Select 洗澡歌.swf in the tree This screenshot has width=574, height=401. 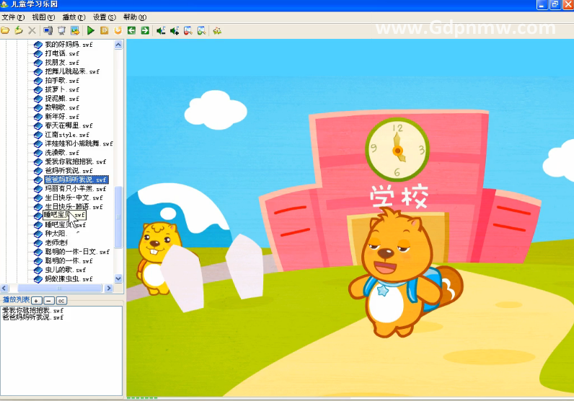(x=62, y=152)
